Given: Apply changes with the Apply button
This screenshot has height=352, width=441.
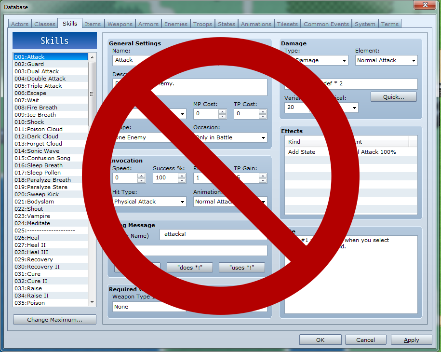Looking at the screenshot, I should [x=411, y=340].
